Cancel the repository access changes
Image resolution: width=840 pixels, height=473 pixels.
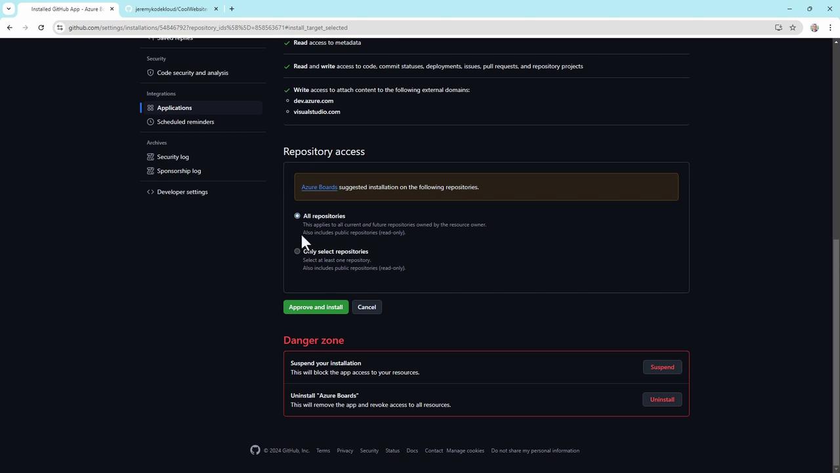(367, 307)
